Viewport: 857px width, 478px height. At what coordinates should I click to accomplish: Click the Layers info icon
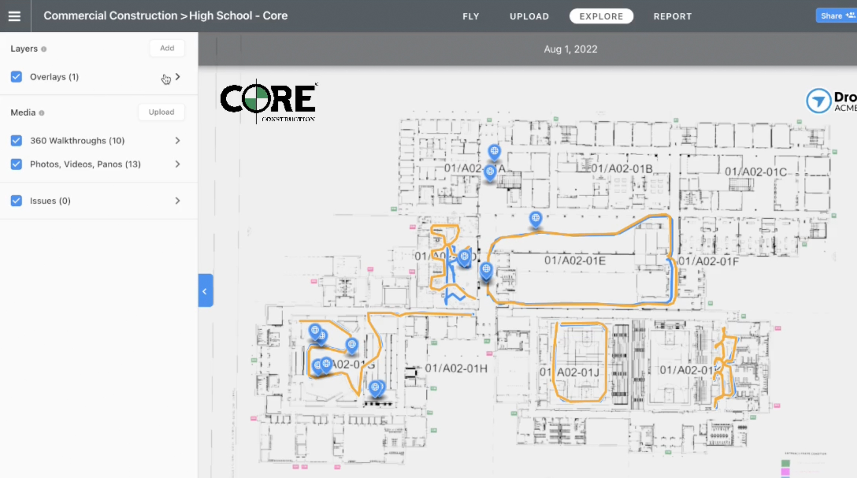click(44, 49)
